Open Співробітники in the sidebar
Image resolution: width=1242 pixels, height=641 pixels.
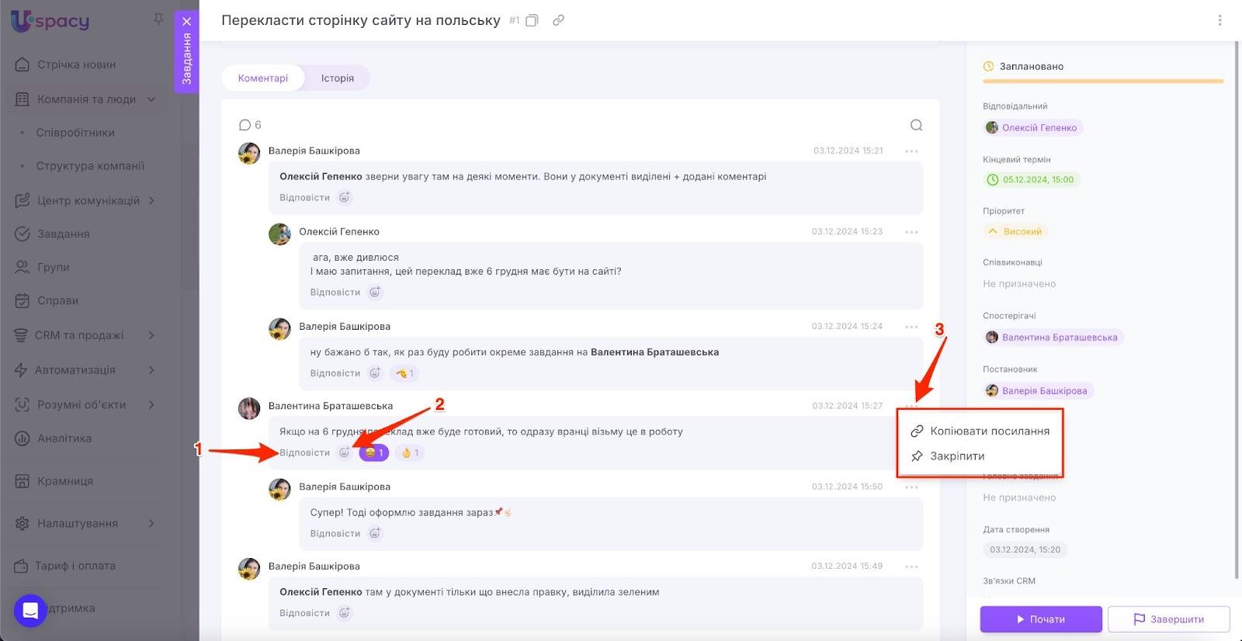point(75,133)
